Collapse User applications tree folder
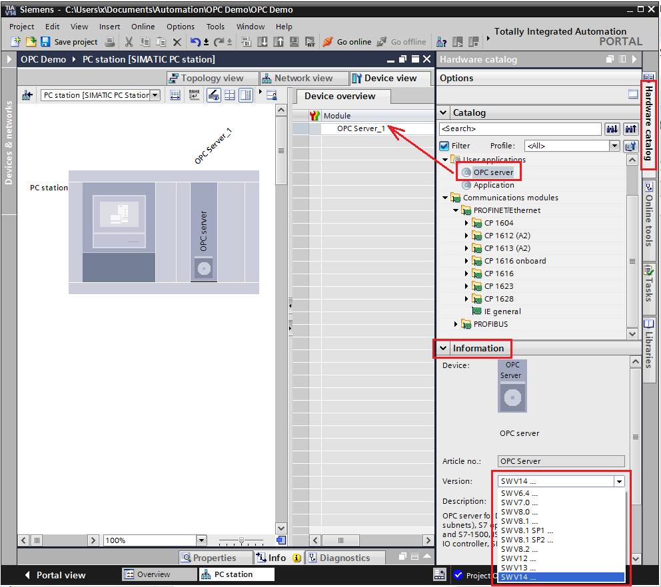The width and height of the screenshot is (661, 587). (x=445, y=160)
